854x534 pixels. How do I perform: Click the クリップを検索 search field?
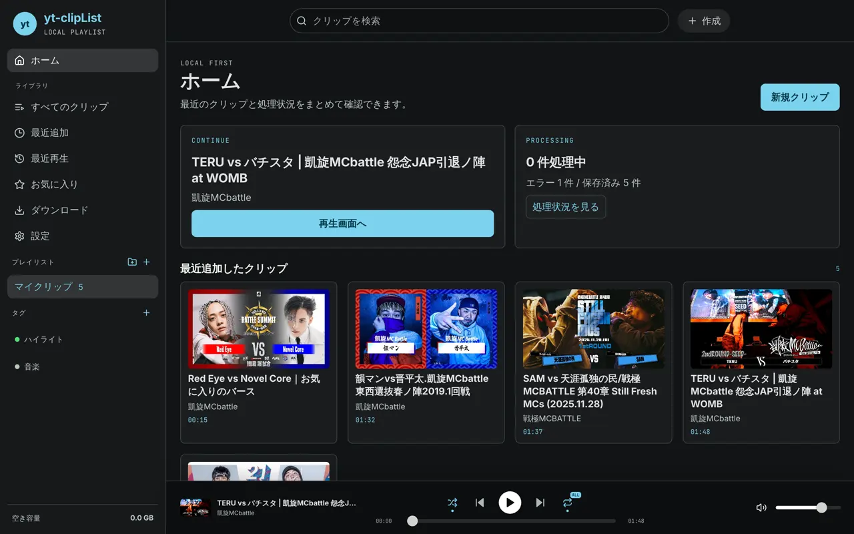pyautogui.click(x=479, y=21)
